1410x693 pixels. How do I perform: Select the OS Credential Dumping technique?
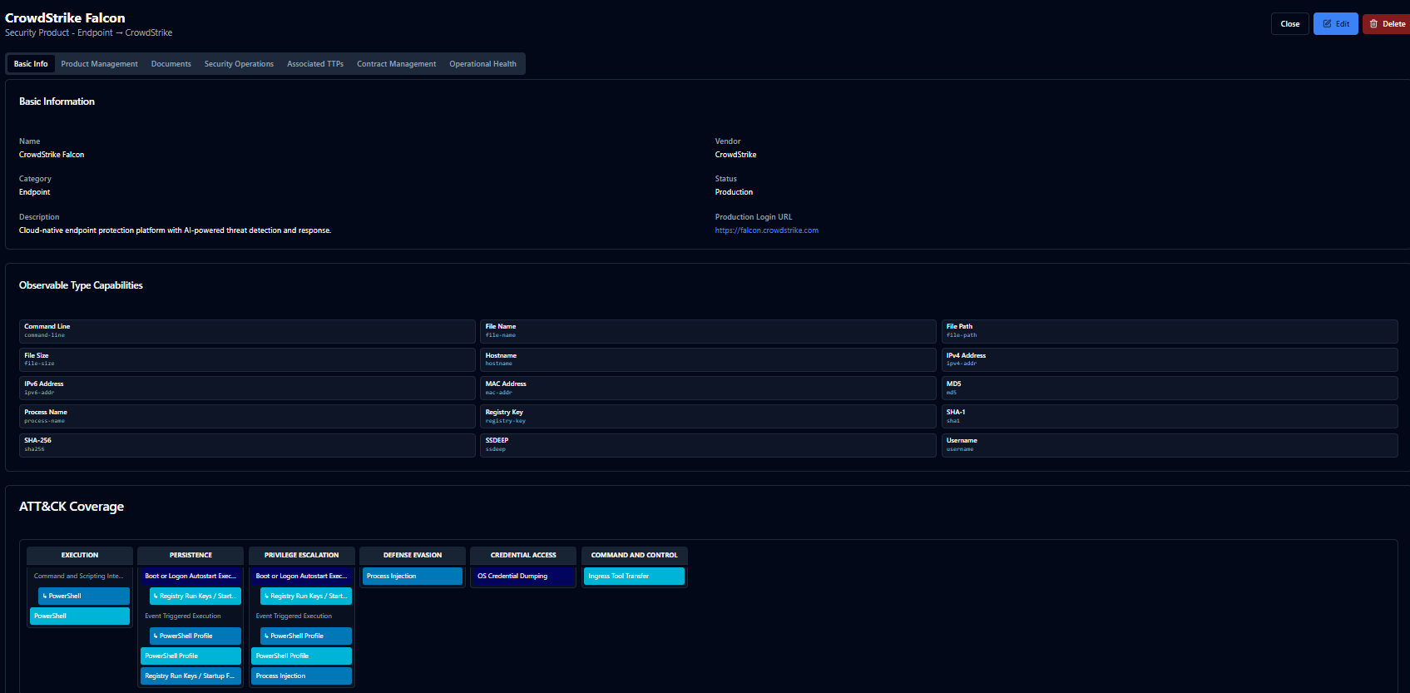(523, 576)
